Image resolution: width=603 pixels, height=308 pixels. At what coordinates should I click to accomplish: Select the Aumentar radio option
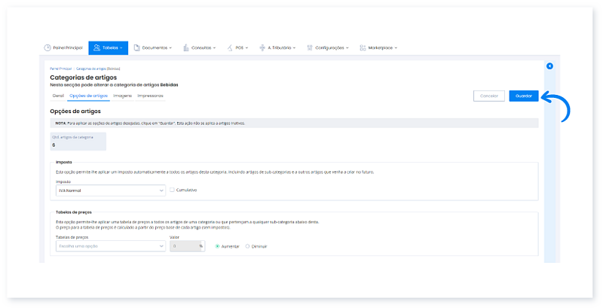coord(218,245)
